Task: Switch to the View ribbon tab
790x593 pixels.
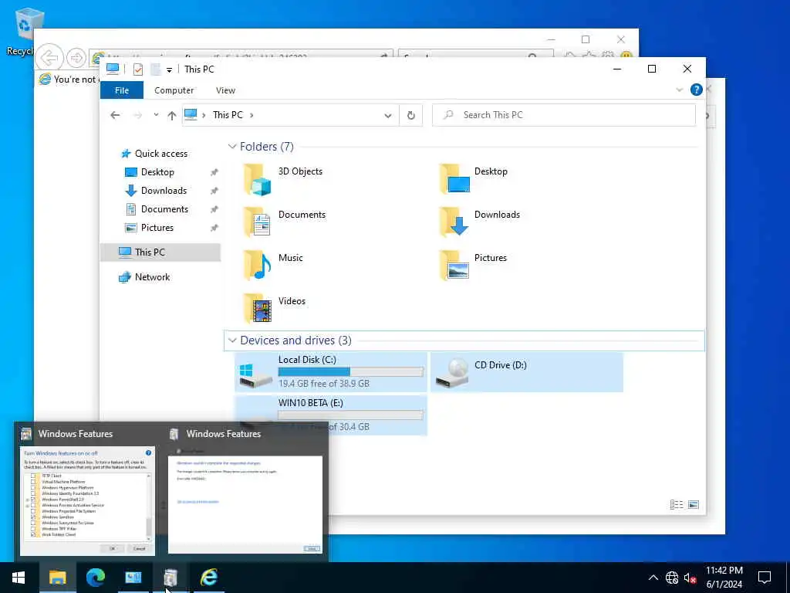Action: click(225, 90)
